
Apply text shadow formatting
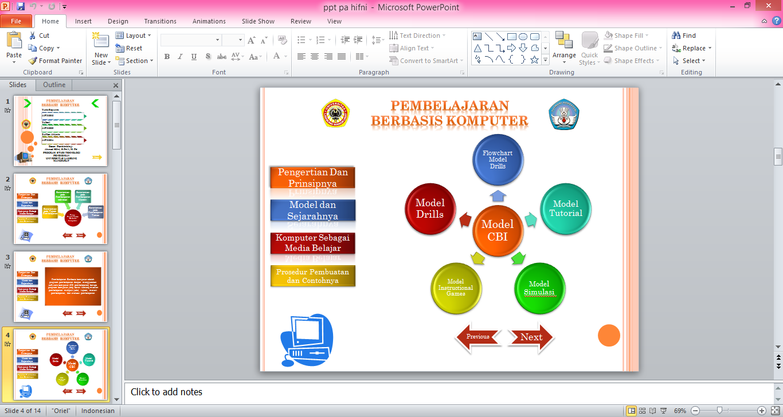[x=208, y=57]
